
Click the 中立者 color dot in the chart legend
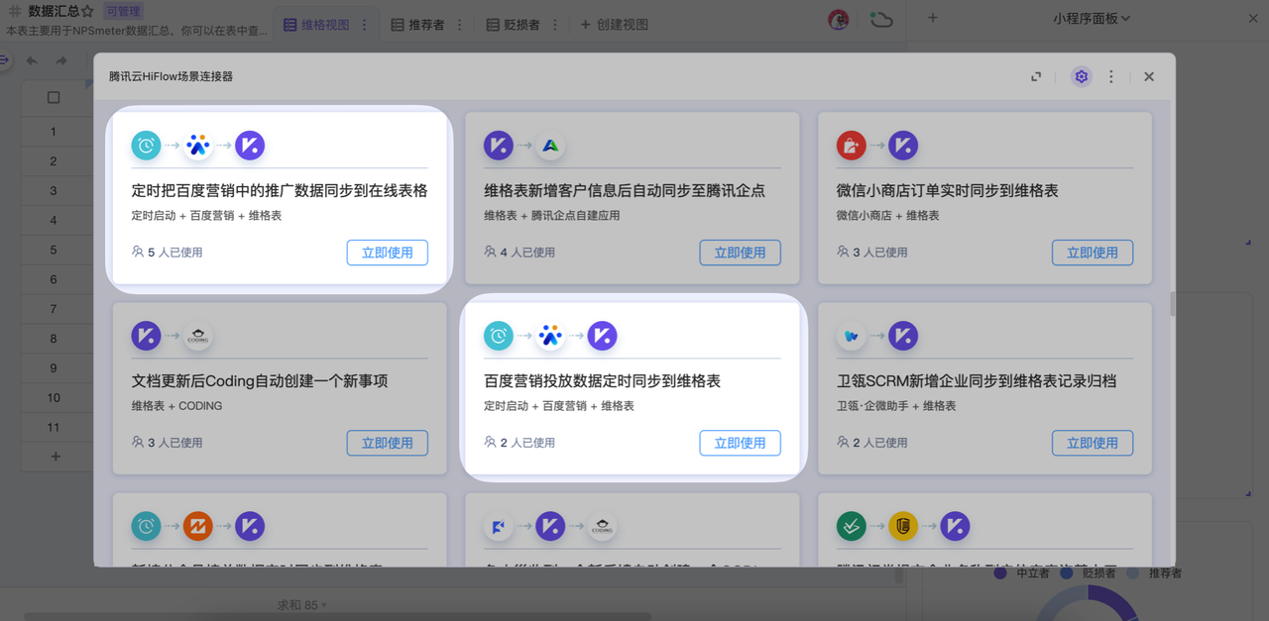[x=1000, y=572]
